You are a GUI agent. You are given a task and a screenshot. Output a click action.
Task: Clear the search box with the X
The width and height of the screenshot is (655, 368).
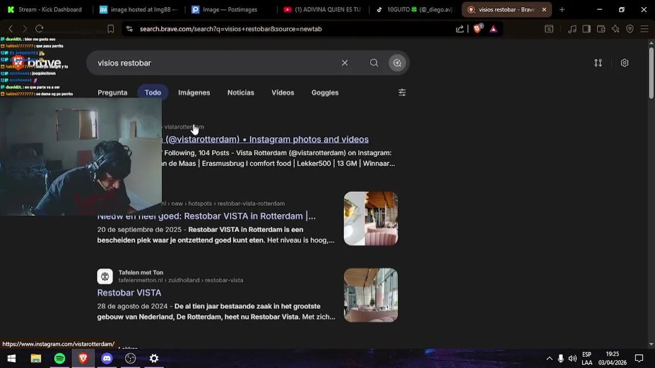[345, 63]
